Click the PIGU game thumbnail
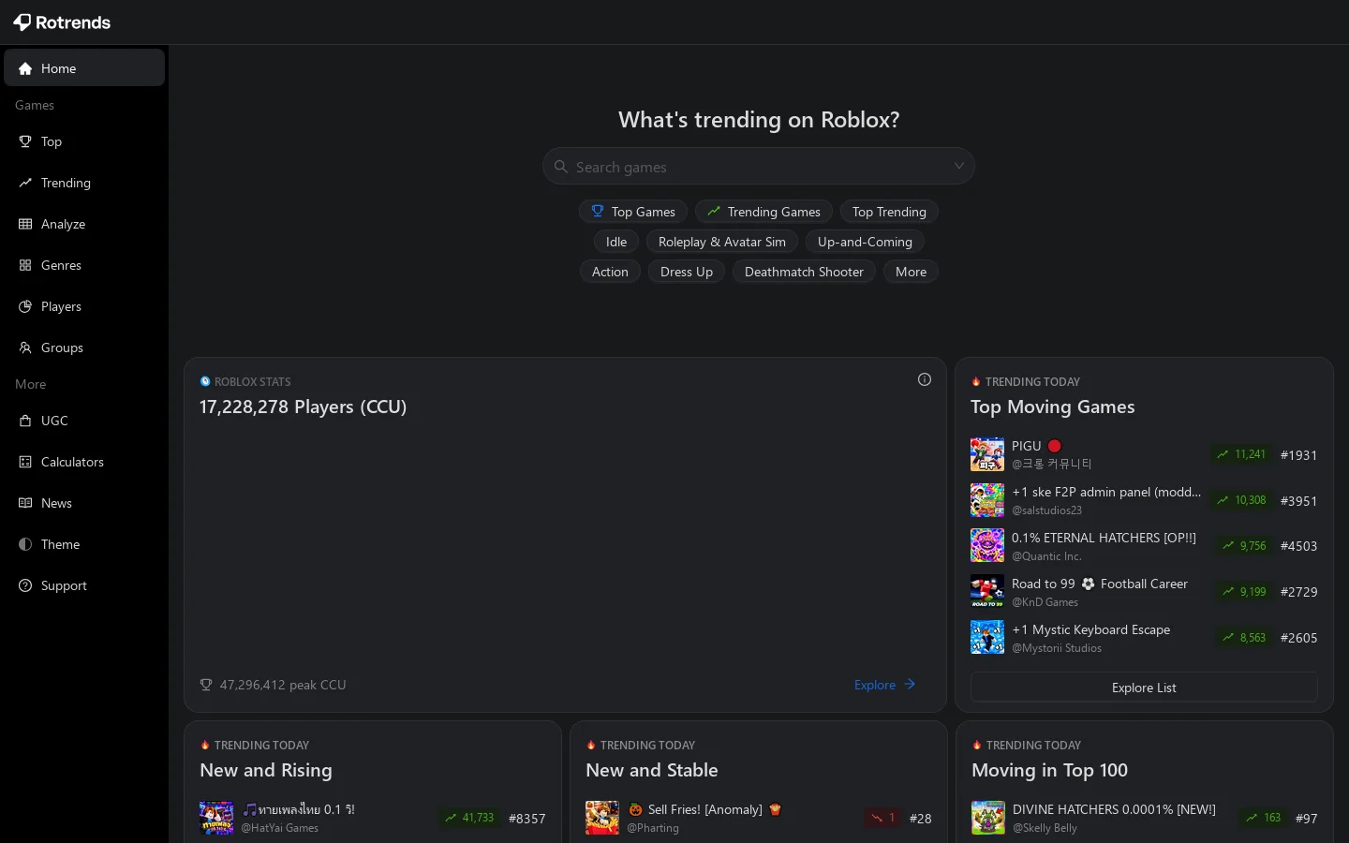 [x=987, y=454]
